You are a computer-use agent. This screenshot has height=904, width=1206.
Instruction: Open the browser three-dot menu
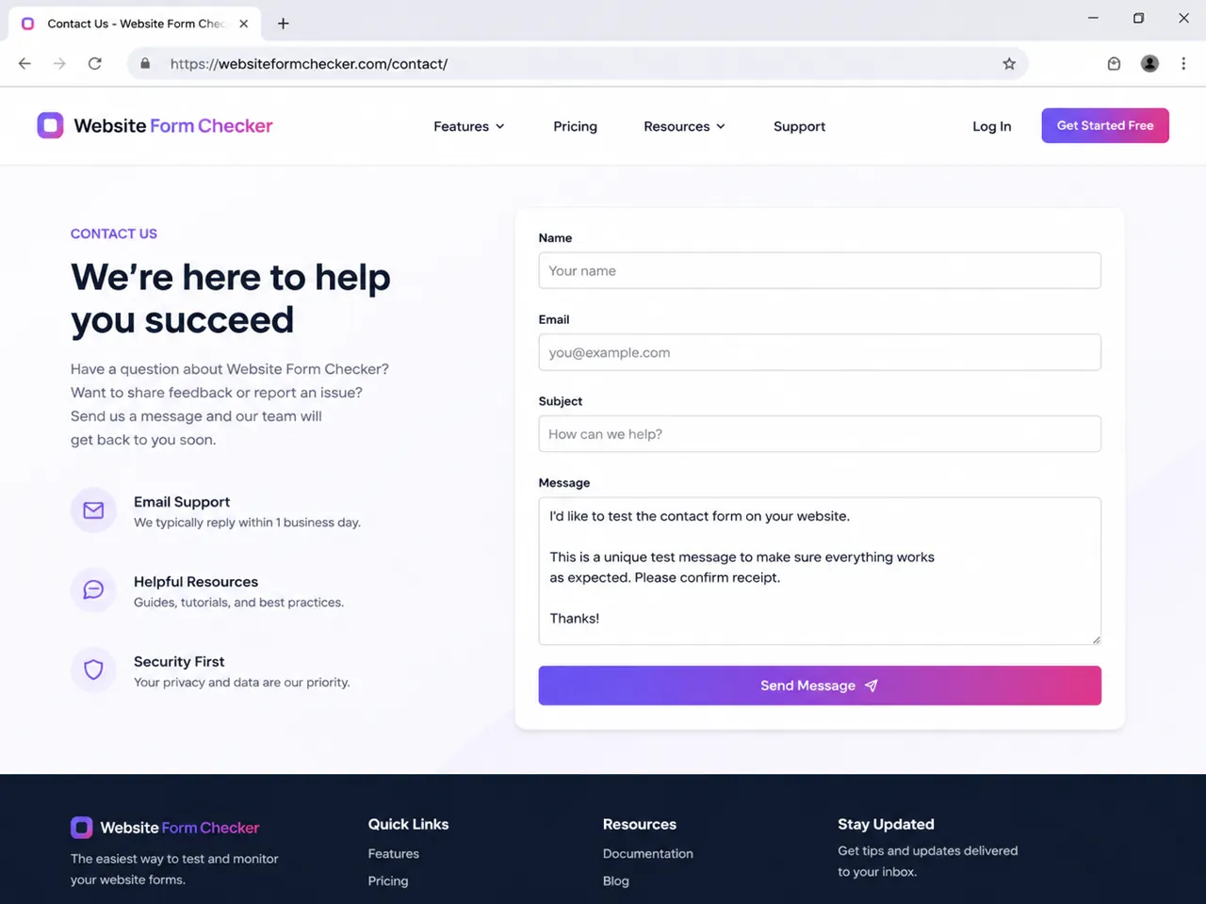tap(1183, 64)
